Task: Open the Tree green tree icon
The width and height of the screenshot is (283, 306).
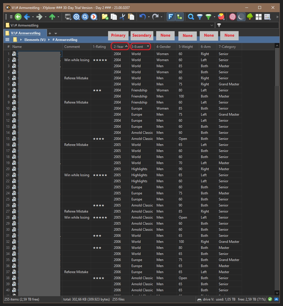Action: tap(250, 17)
